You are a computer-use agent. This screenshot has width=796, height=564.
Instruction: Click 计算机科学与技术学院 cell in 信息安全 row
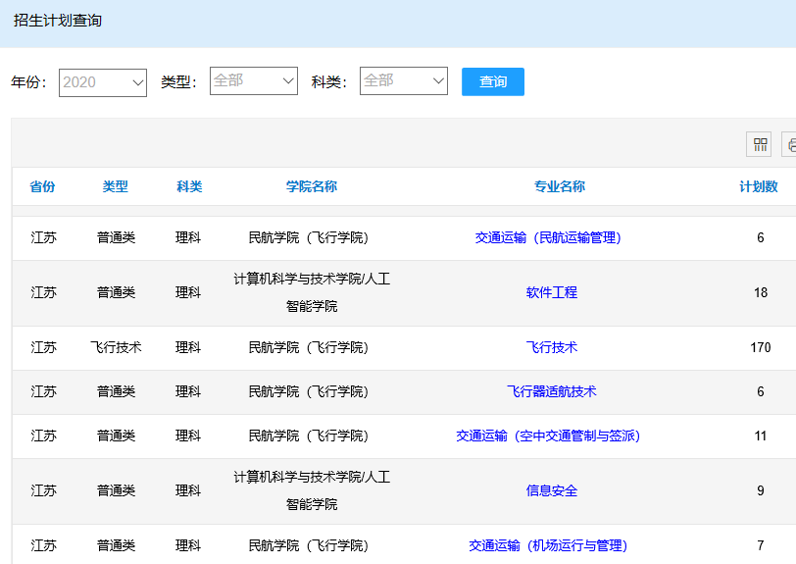pyautogui.click(x=312, y=490)
